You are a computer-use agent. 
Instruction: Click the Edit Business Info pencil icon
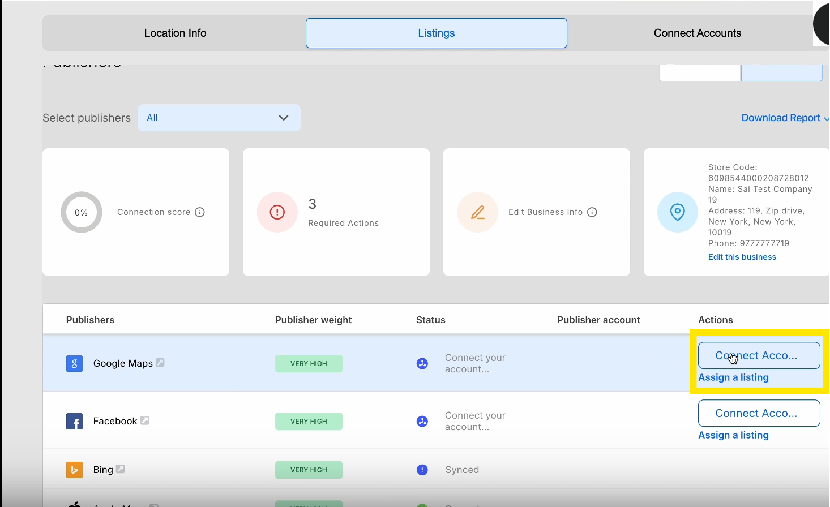point(477,212)
